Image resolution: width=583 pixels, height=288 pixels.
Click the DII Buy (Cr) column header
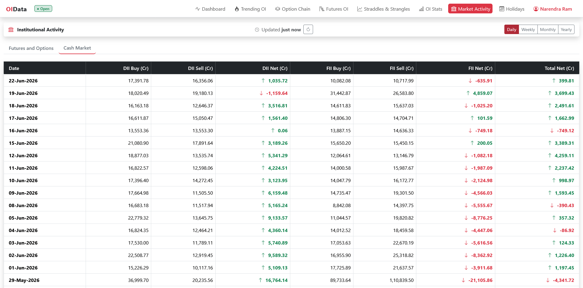[x=118, y=68]
